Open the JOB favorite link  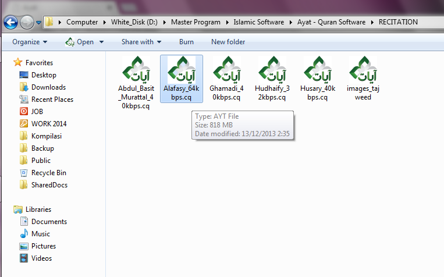pos(31,112)
